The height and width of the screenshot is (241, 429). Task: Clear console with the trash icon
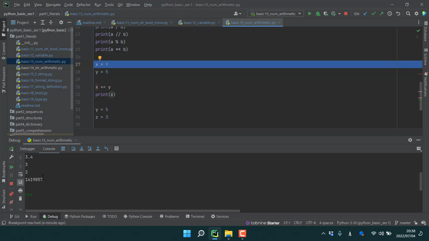coord(20,198)
